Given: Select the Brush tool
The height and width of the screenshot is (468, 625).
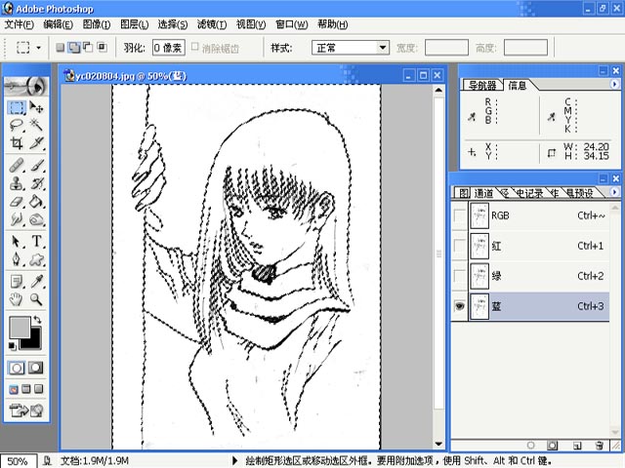Looking at the screenshot, I should [36, 165].
